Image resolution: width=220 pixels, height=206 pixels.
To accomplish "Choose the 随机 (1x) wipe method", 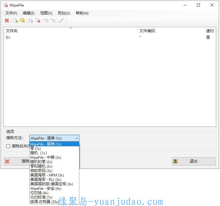I will pos(54,153).
